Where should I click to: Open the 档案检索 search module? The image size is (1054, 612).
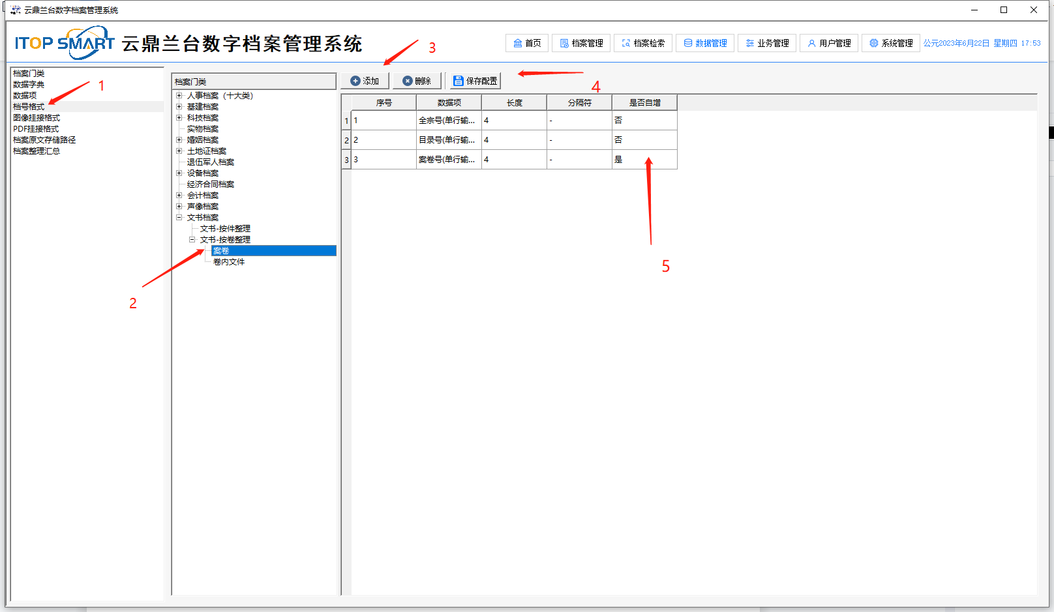[642, 43]
